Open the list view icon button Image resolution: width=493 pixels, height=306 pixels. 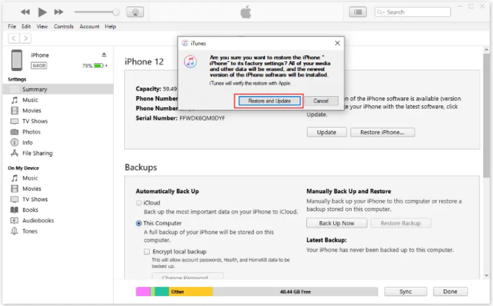(x=358, y=12)
